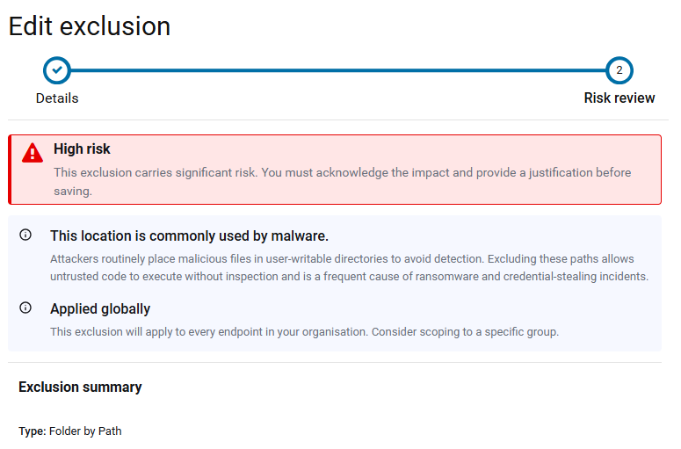Click the text about applying to every endpoint

[x=209, y=332]
